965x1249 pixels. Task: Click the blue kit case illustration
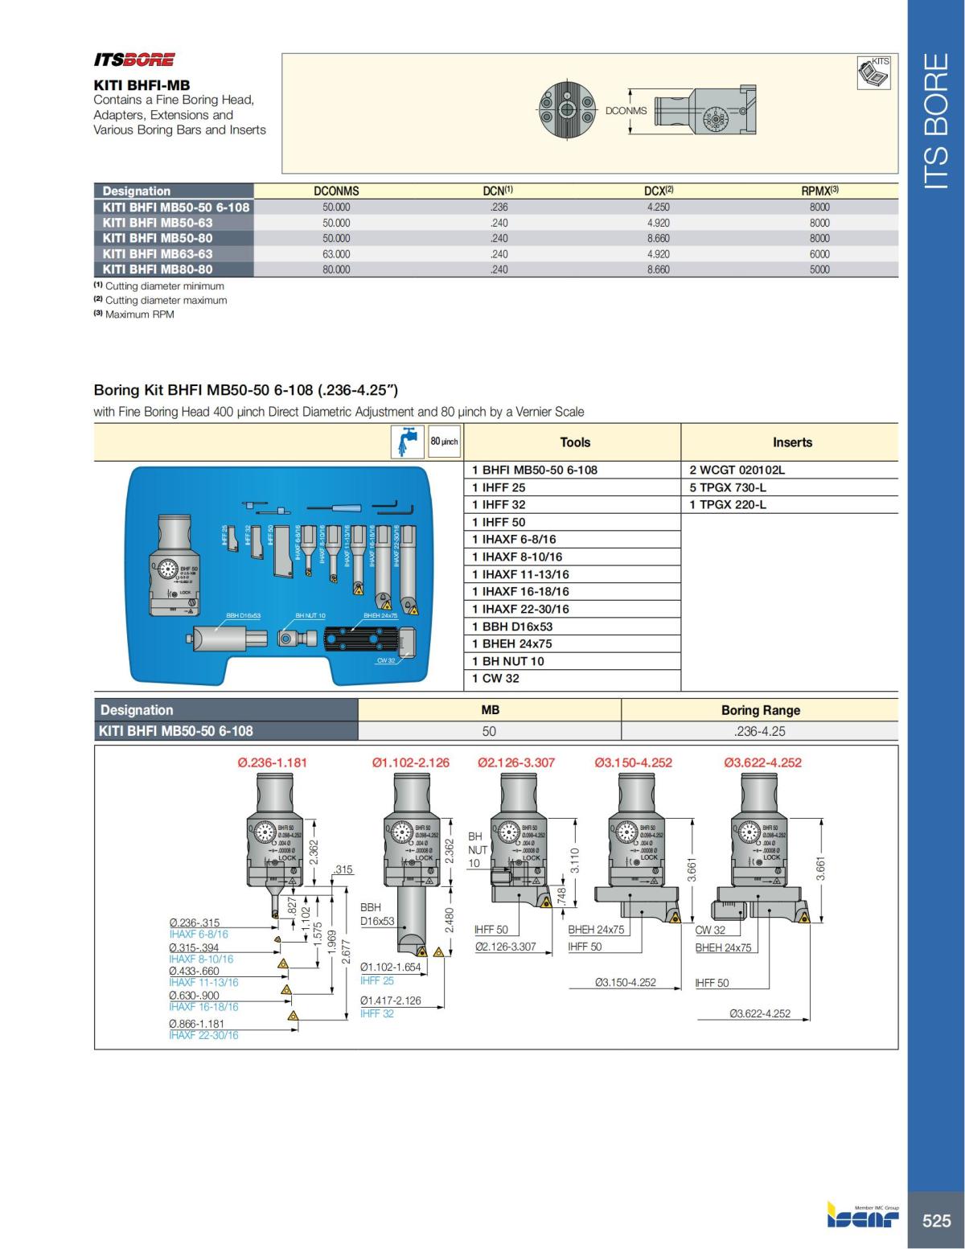[280, 577]
